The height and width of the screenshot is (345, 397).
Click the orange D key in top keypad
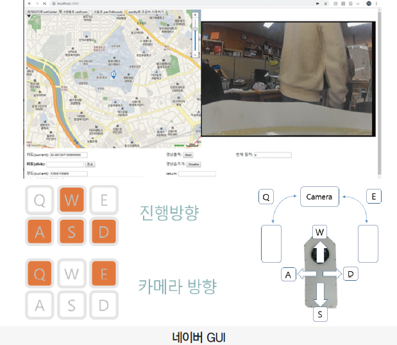104,232
